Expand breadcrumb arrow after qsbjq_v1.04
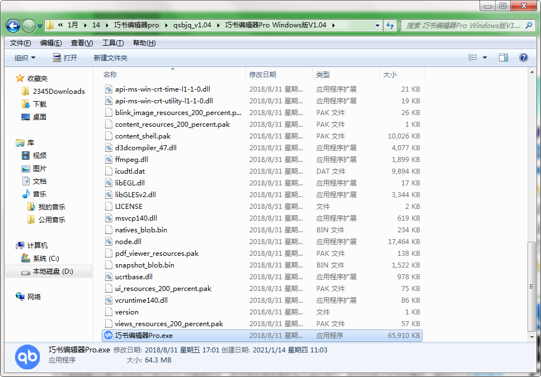Viewport: 541px width, 377px height. click(x=219, y=25)
